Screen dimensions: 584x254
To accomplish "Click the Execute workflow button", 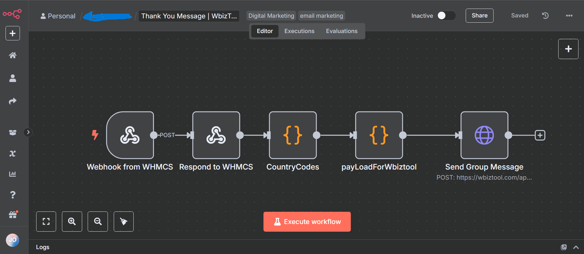I will 307,222.
